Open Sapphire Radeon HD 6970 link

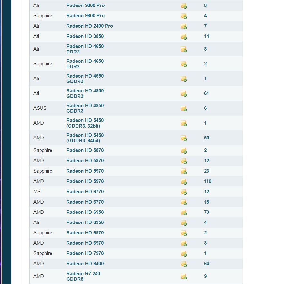pyautogui.click(x=85, y=233)
